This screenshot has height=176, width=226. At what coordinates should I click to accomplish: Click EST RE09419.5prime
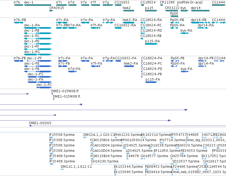(146, 175)
